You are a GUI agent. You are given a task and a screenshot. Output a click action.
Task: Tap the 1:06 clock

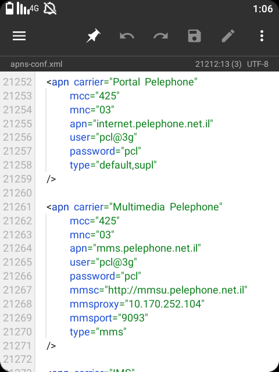point(263,9)
